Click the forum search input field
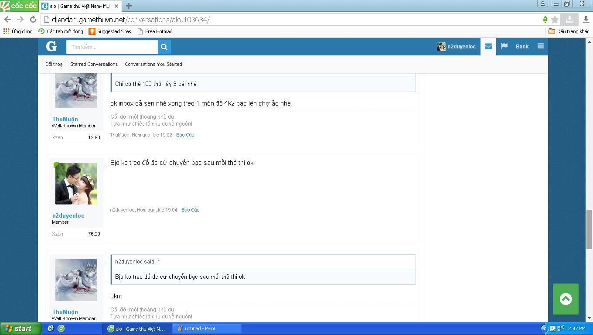The image size is (593, 335). (112, 47)
